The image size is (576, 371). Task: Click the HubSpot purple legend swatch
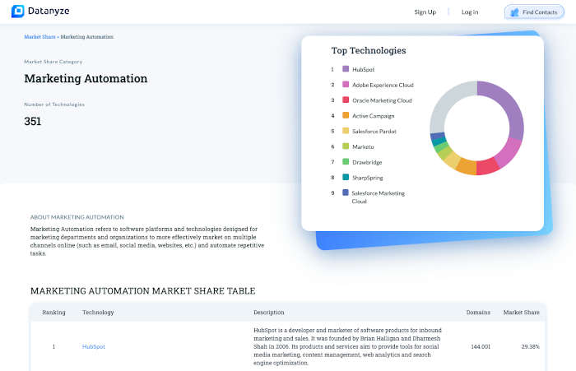click(346, 69)
